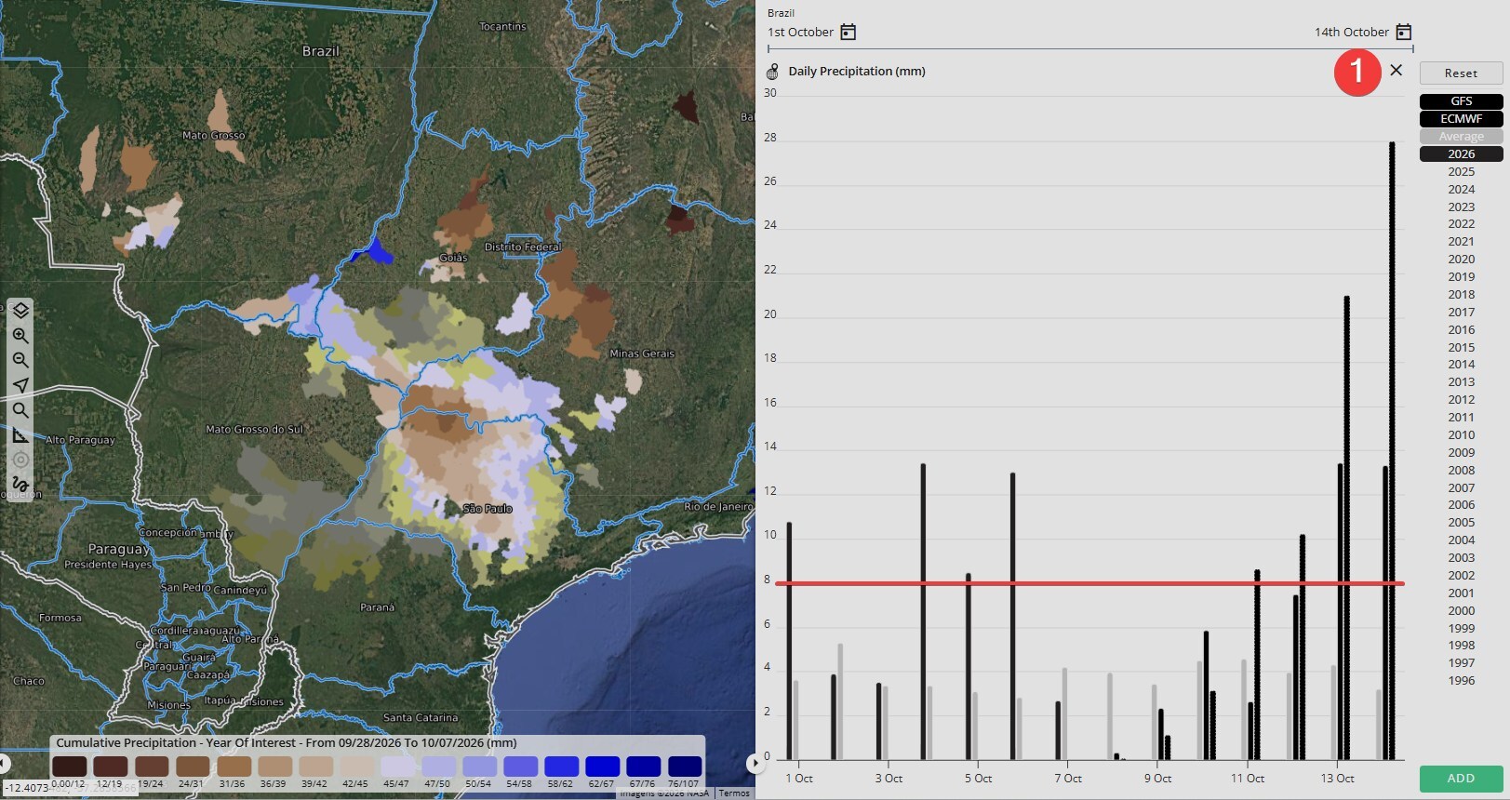Viewport: 1510px width, 800px height.
Task: Toggle the 2026 year series
Action: tap(1461, 154)
